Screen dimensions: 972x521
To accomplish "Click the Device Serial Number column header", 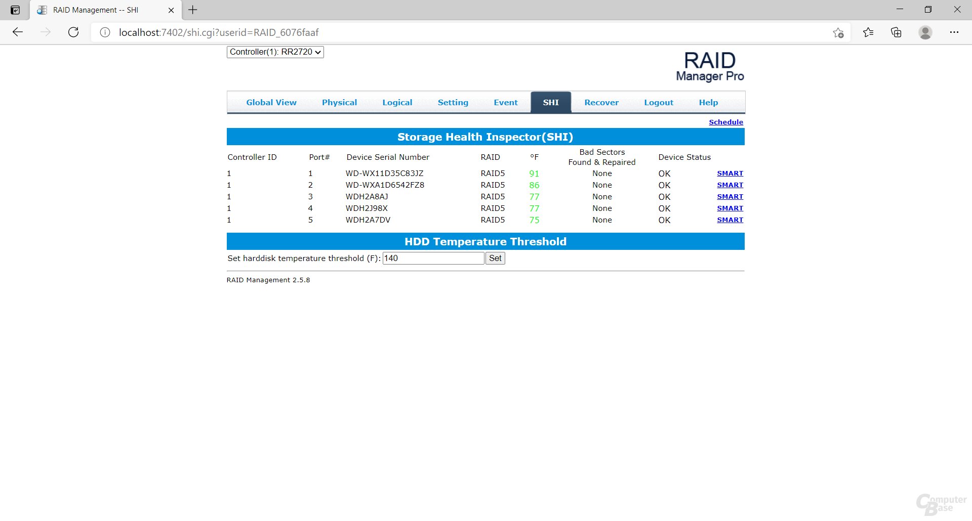I will pyautogui.click(x=388, y=157).
